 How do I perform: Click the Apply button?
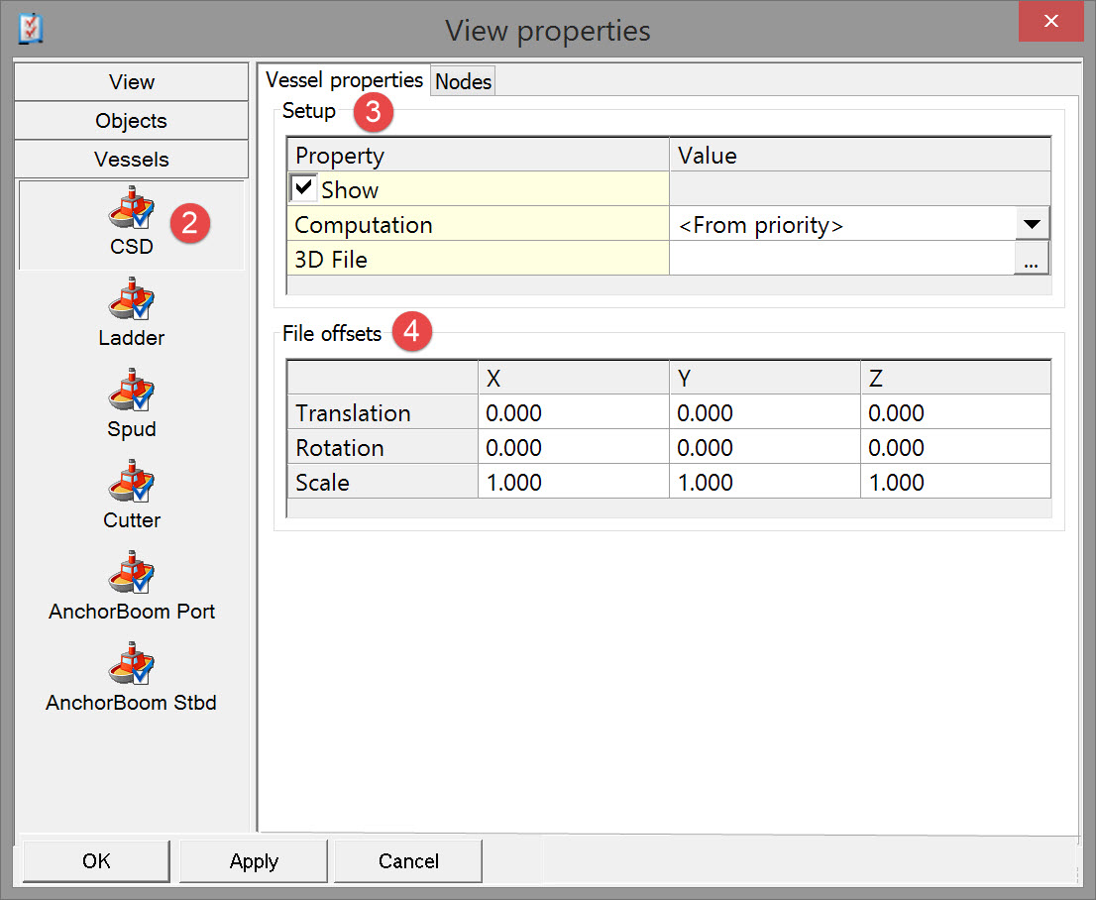tap(254, 861)
